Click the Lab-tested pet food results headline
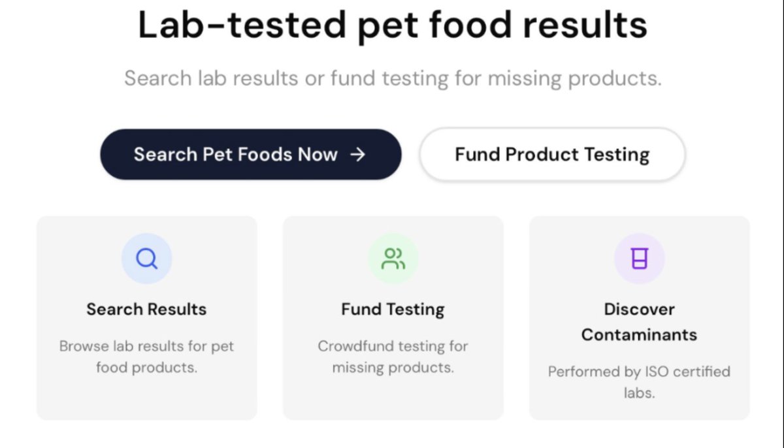The image size is (784, 448). click(x=393, y=25)
